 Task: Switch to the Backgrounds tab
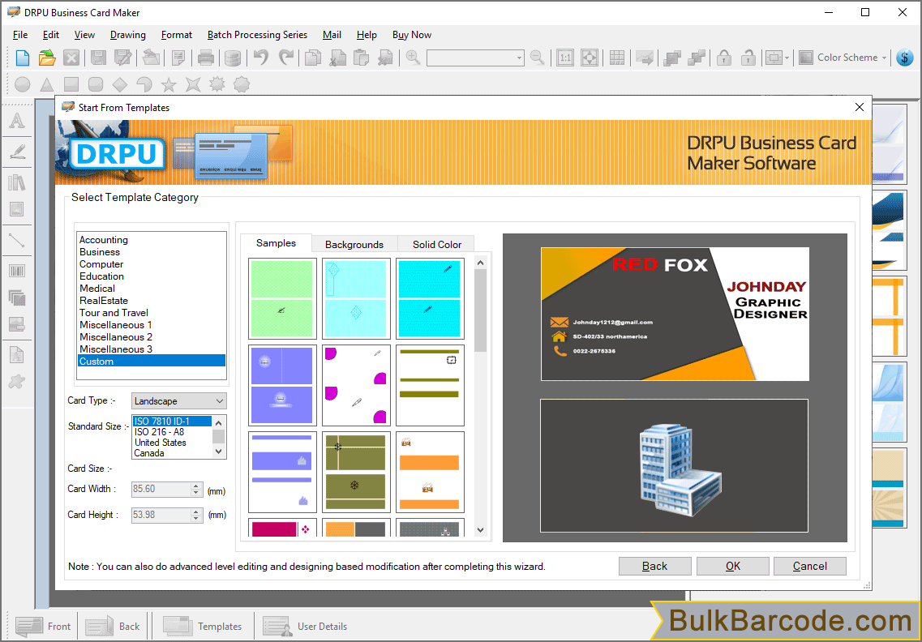pos(354,245)
